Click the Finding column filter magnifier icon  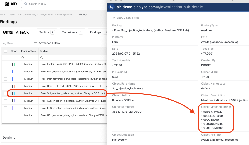41,58
